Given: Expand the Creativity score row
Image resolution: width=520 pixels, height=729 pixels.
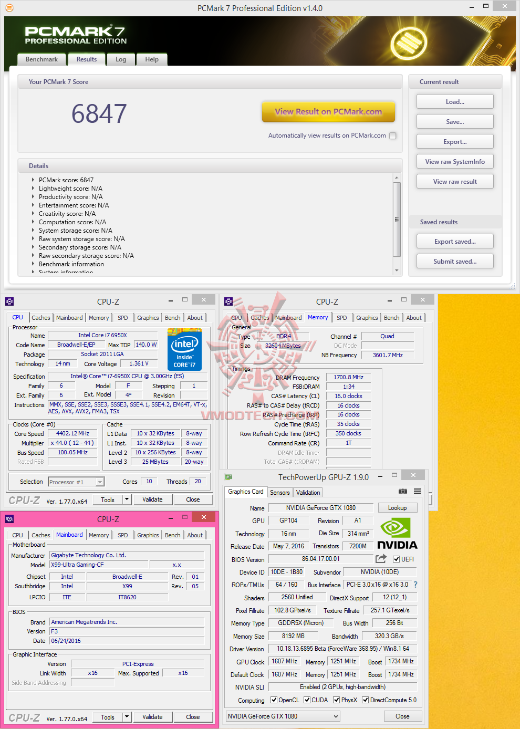Looking at the screenshot, I should 33,213.
